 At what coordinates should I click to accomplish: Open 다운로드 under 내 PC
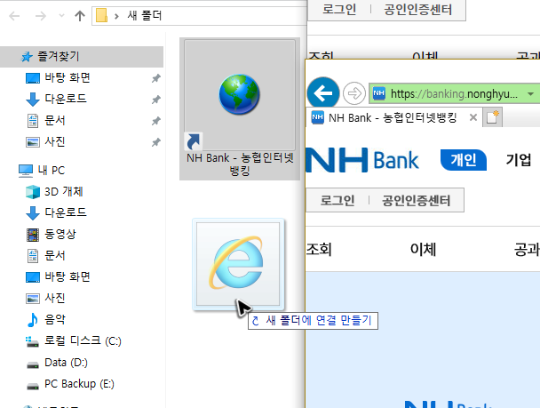coord(66,212)
